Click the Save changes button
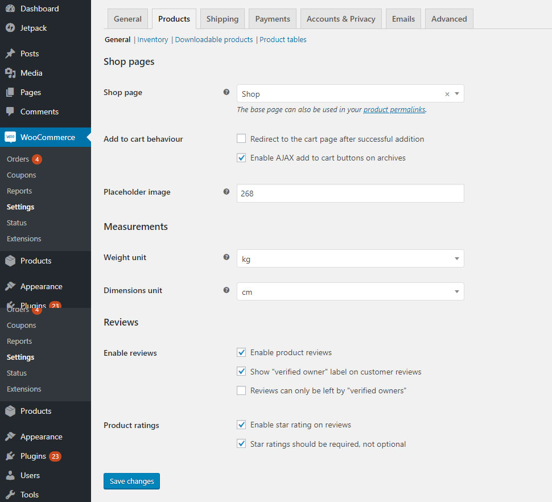The height and width of the screenshot is (502, 552). click(131, 482)
